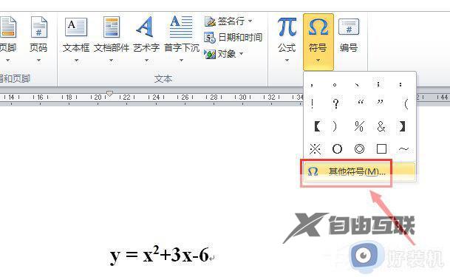The height and width of the screenshot is (277, 450).
Task: Insert the 】 right bracket symbol
Action: (x=402, y=126)
